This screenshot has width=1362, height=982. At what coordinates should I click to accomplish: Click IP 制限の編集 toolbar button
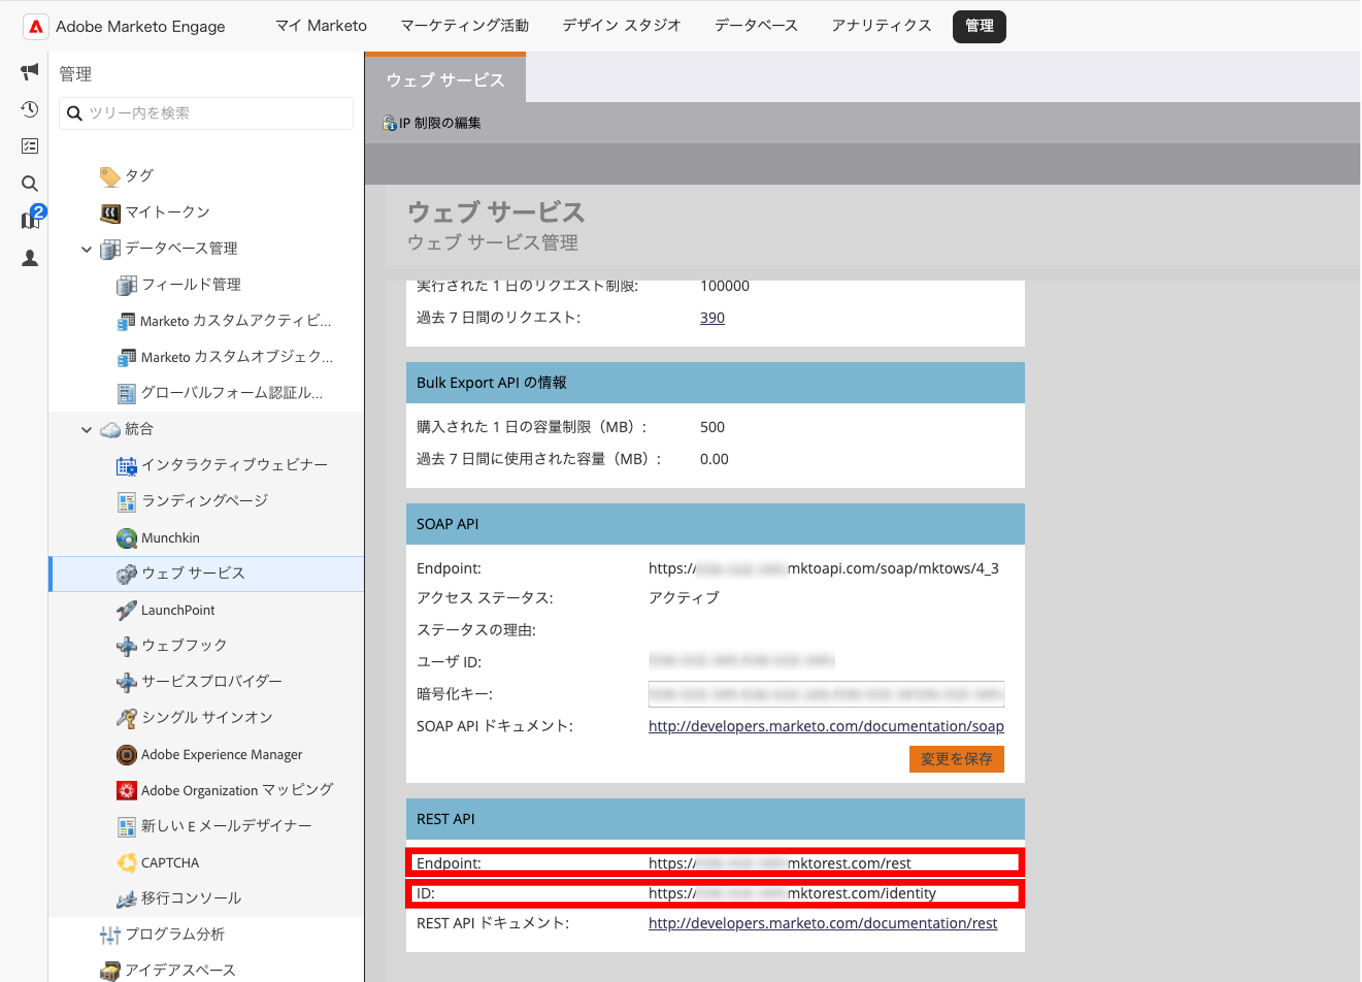click(x=432, y=123)
